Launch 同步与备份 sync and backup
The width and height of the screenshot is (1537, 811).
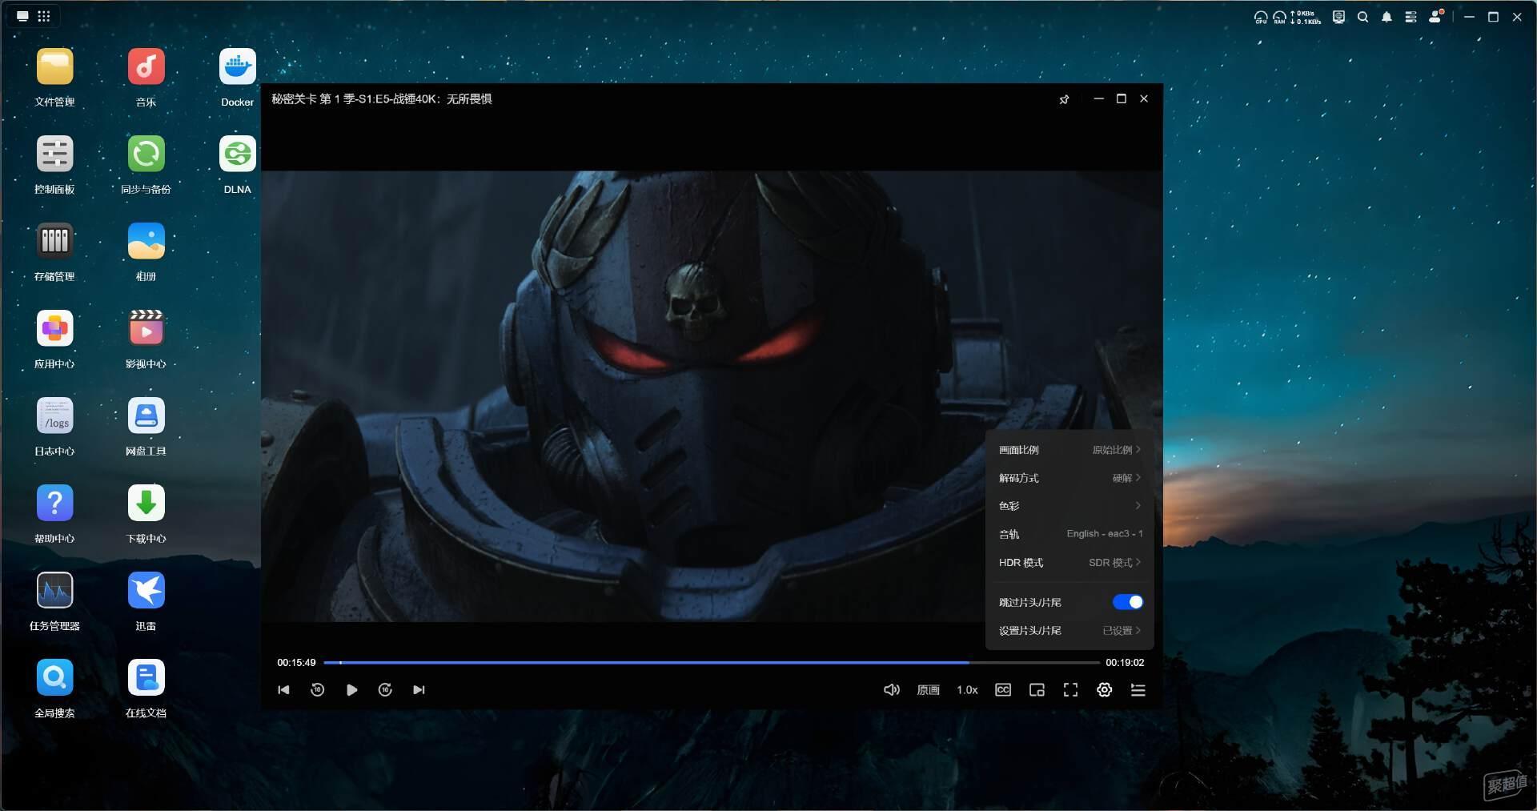(146, 154)
